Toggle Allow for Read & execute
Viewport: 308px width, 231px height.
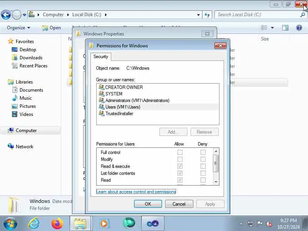click(x=180, y=166)
